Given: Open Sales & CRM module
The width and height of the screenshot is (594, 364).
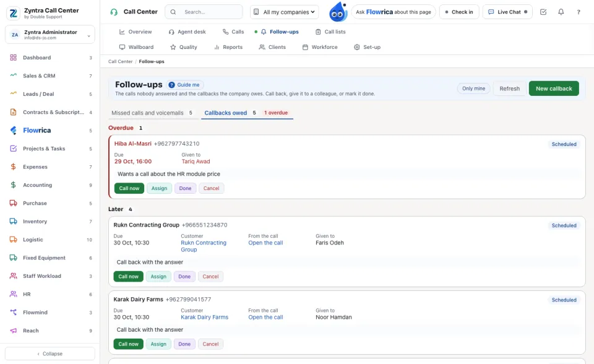Looking at the screenshot, I should 50,76.
